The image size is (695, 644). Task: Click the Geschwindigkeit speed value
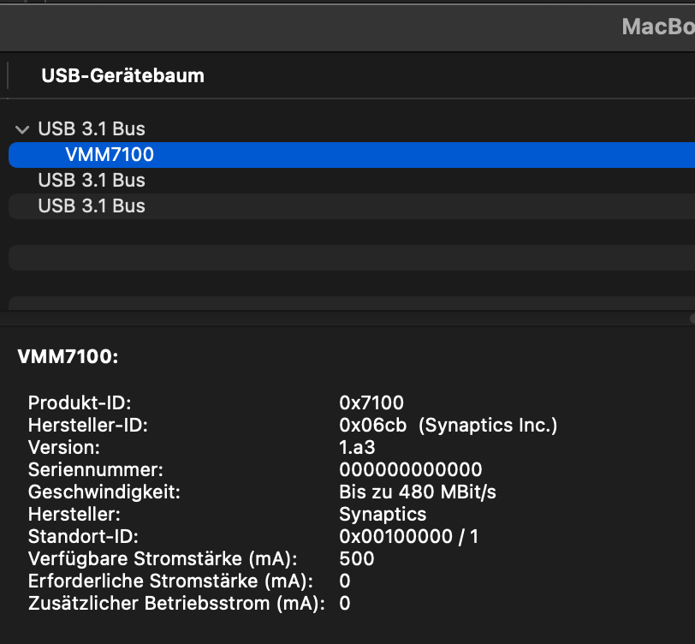[417, 492]
